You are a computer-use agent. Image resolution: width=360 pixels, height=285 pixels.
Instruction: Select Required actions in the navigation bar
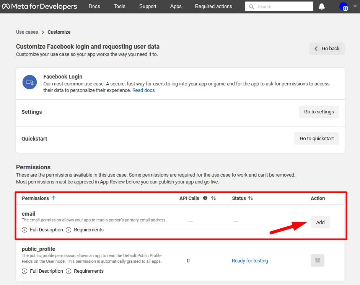(213, 6)
